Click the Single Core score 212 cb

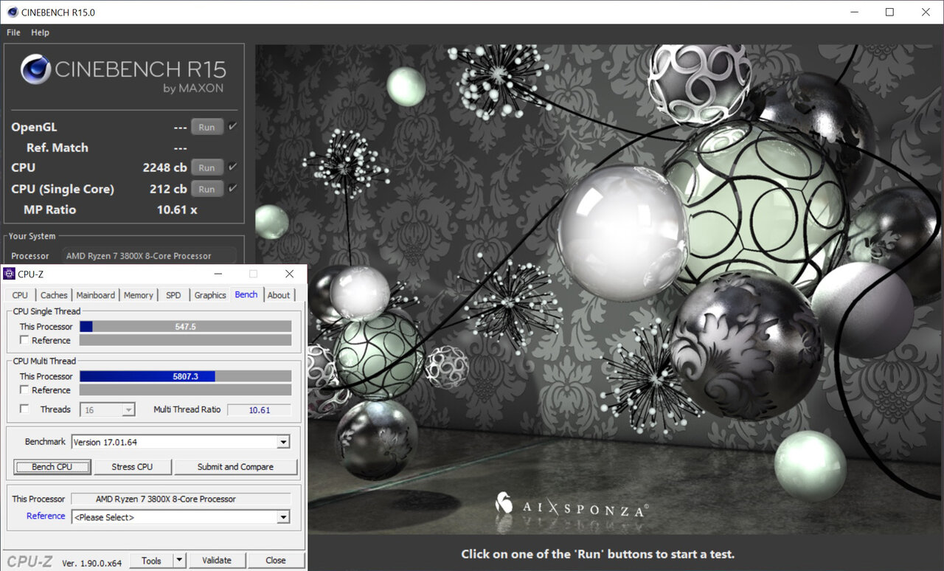click(168, 189)
